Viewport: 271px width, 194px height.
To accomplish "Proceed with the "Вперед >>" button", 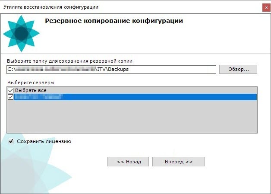I will [x=178, y=162].
